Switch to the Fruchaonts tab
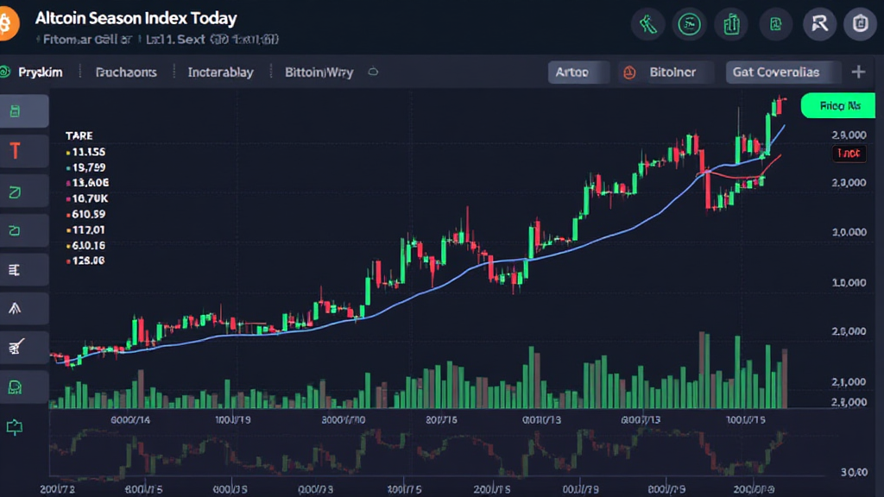This screenshot has height=497, width=884. [x=126, y=72]
